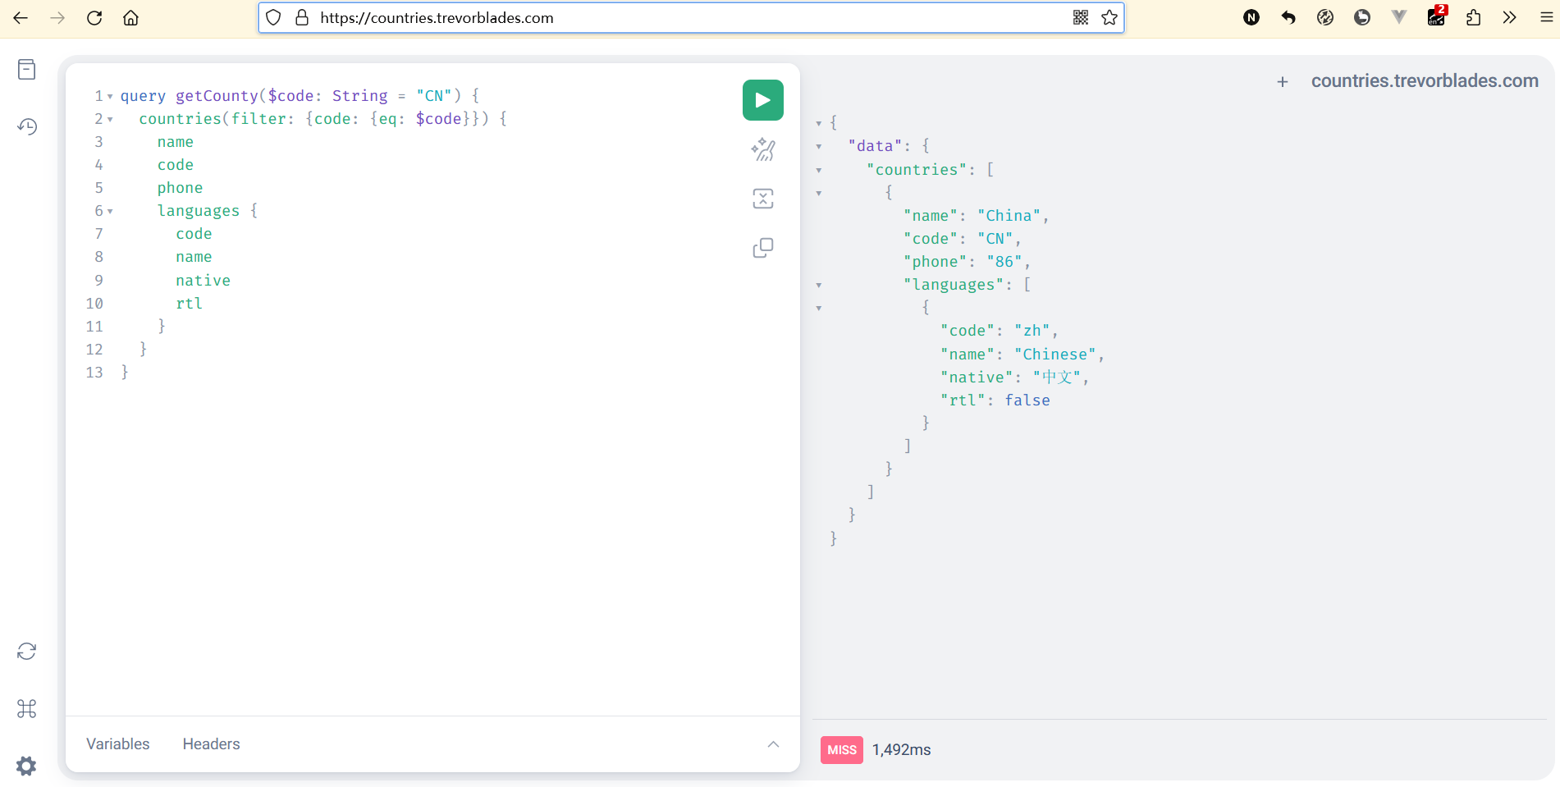Viewport: 1560px width, 787px height.
Task: Click the "中文" native value in response
Action: (1057, 377)
